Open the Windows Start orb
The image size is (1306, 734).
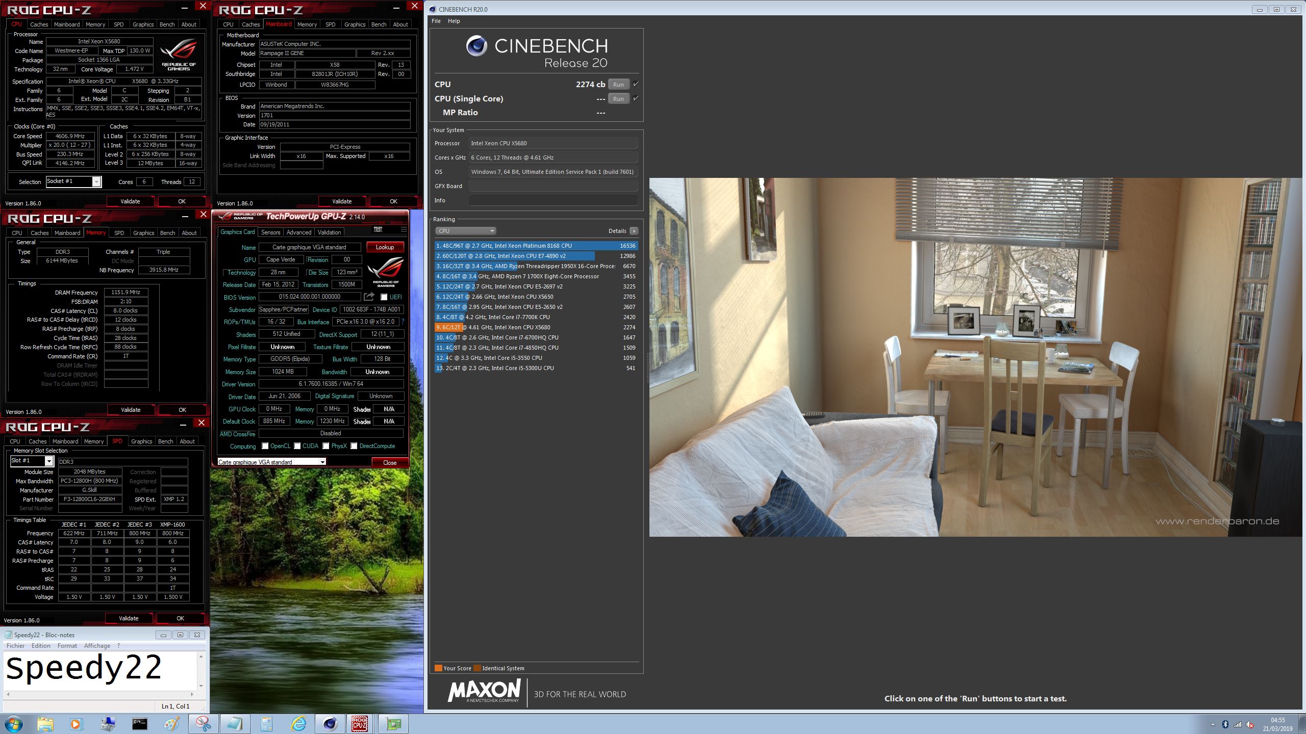14,724
